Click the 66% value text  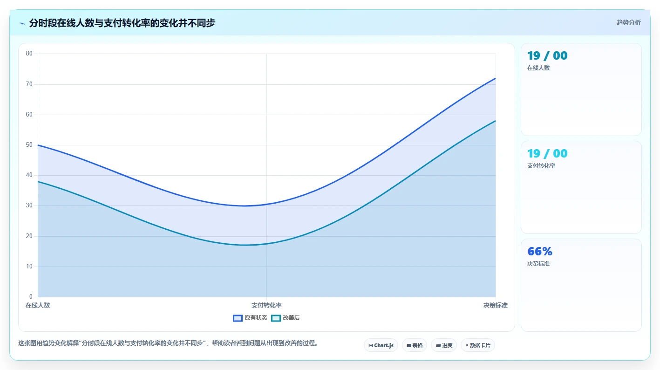[540, 251]
